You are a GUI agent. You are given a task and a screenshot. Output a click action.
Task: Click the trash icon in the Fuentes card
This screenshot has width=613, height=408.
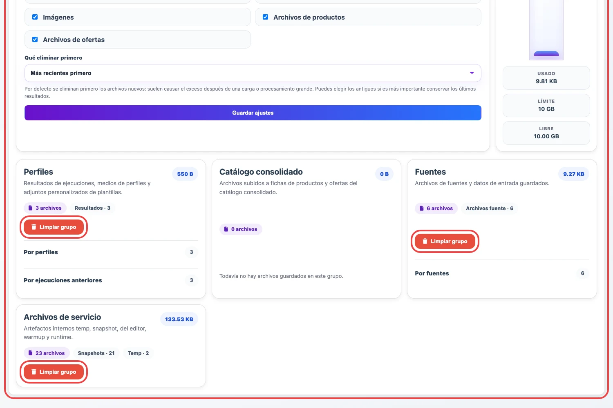click(x=425, y=241)
